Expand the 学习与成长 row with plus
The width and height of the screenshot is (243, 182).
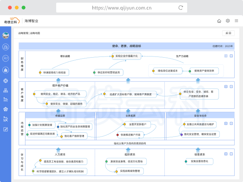[x=226, y=150]
